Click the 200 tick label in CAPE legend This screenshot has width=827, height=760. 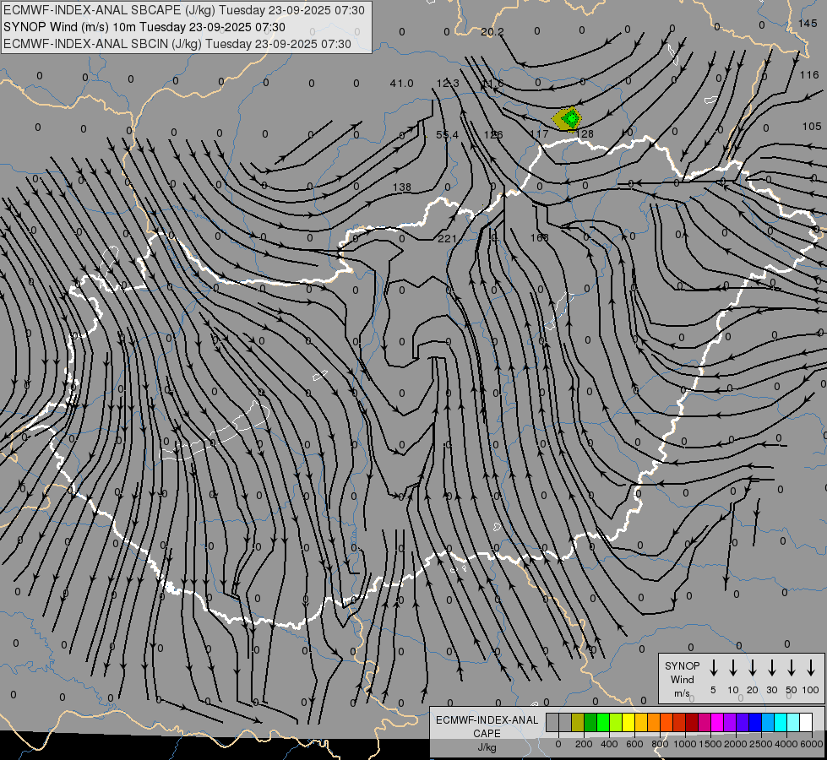coord(584,744)
